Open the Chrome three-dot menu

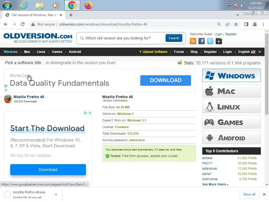pos(263,24)
